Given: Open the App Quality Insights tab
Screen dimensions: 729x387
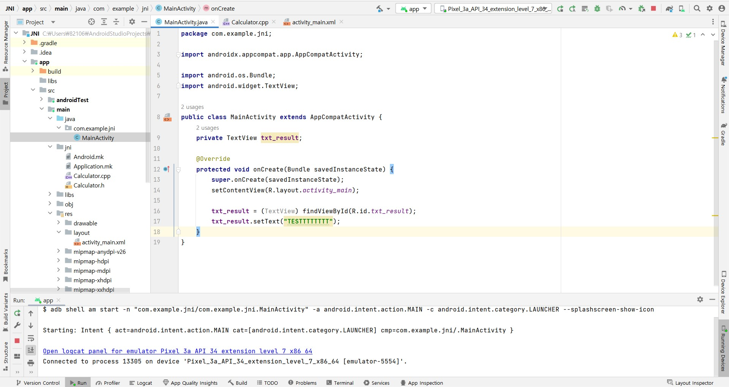Looking at the screenshot, I should coord(190,383).
